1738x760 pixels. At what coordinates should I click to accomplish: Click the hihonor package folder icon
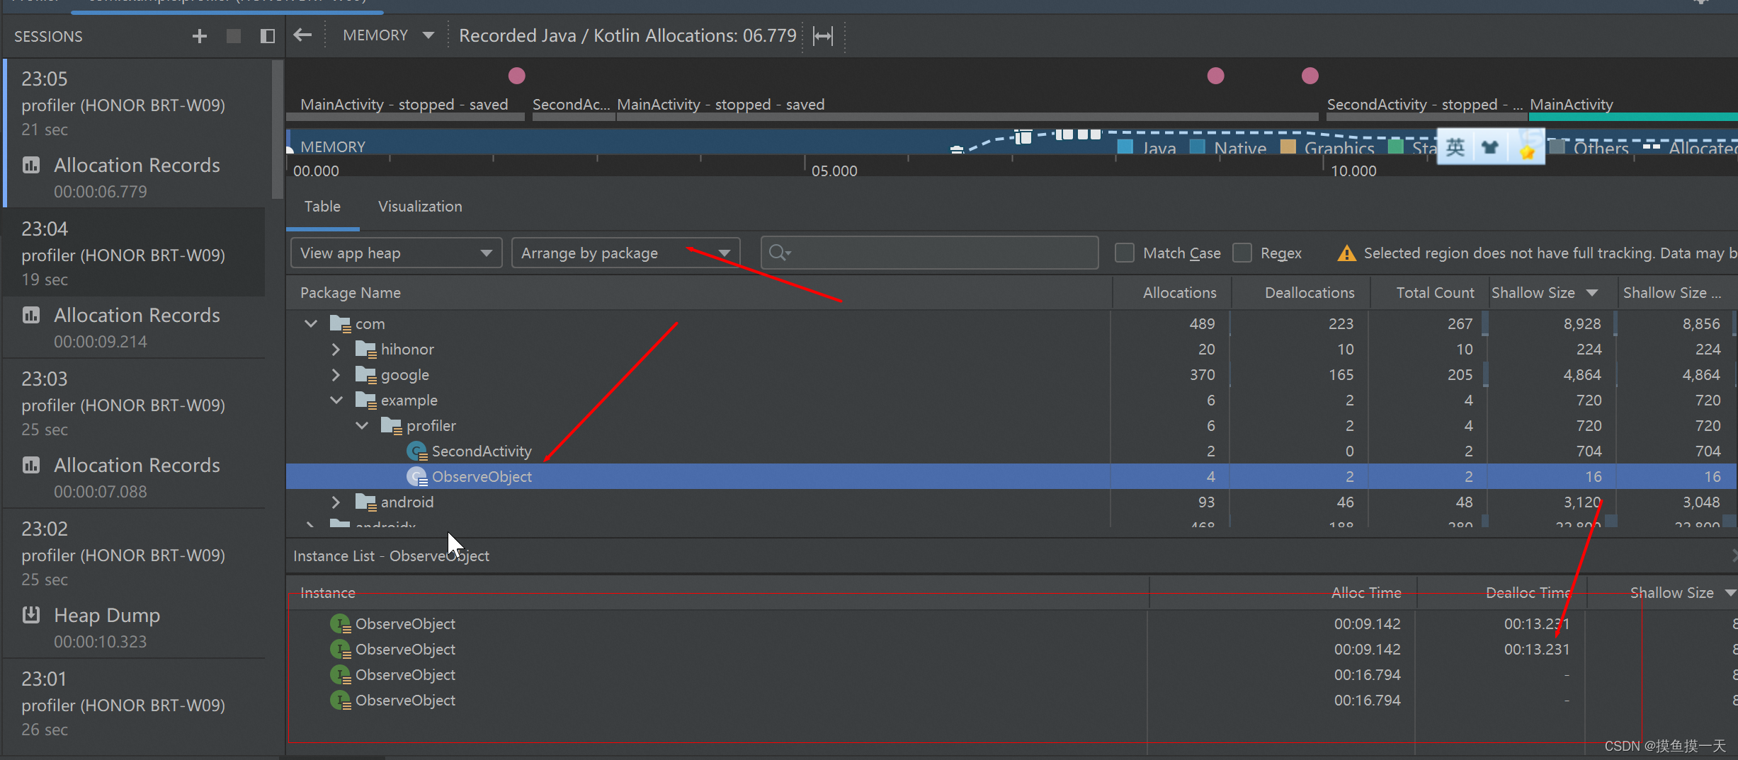coord(365,350)
